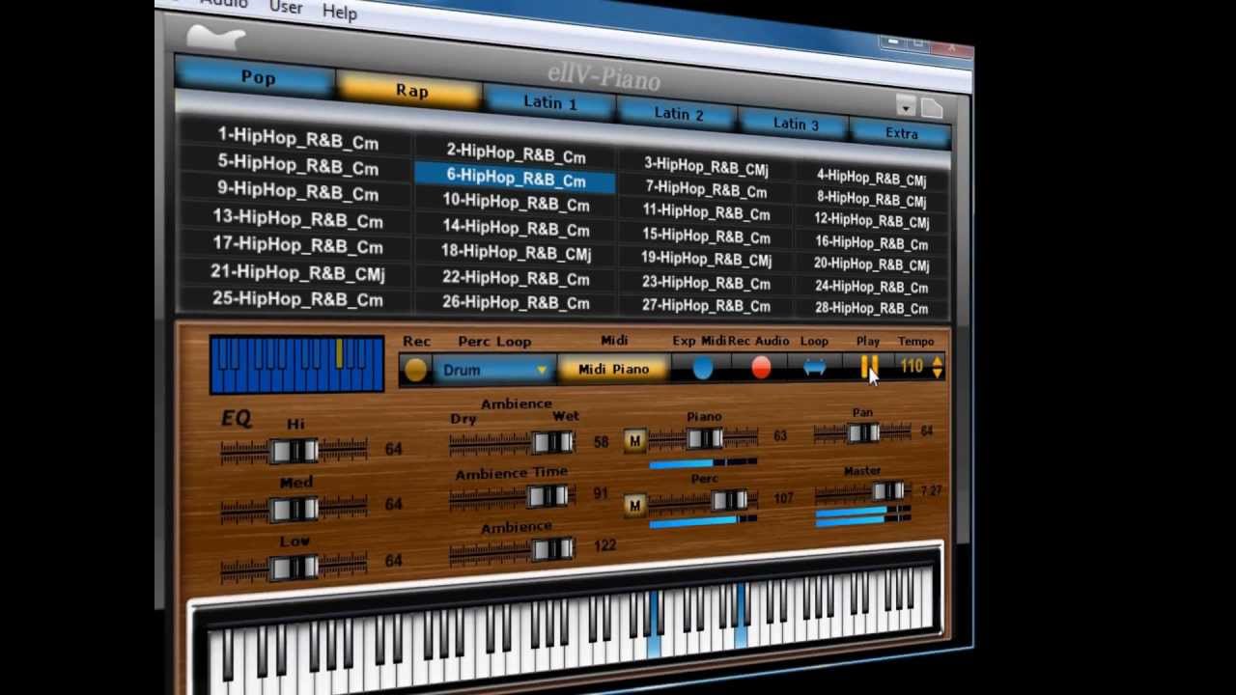Select preset 11-HipHop_R&B_Cm

706,212
